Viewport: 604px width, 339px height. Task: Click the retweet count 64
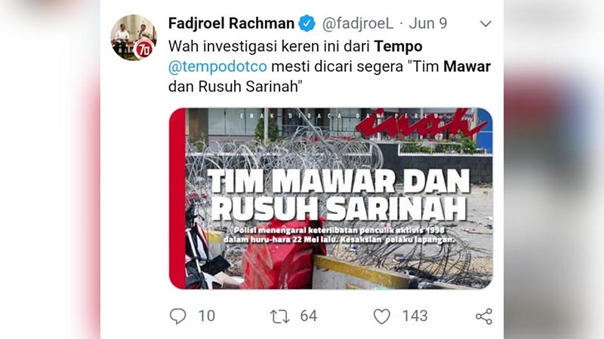309,316
